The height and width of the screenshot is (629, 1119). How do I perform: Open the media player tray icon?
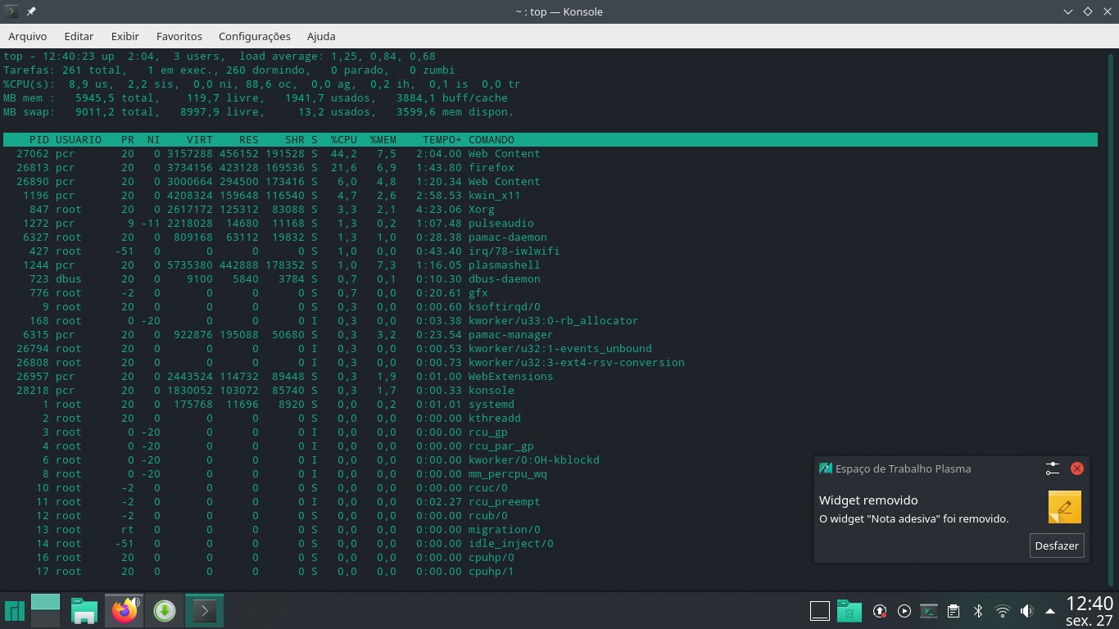coord(904,611)
